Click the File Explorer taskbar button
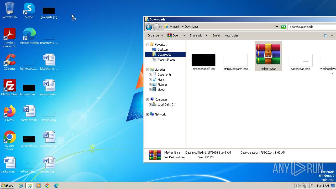336x189 pixels. pyautogui.click(x=30, y=186)
